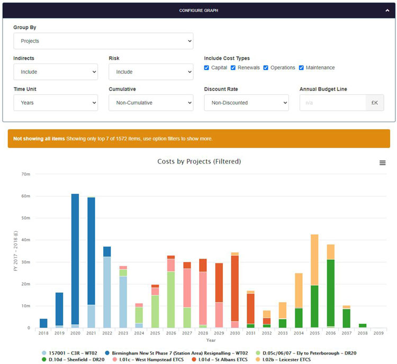Click the CONFIGURE GRAPH header bar
397x364 pixels.
(x=198, y=11)
